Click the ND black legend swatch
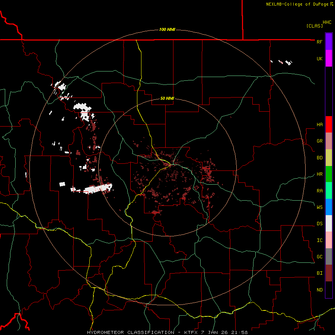The image size is (335, 335). [x=329, y=290]
